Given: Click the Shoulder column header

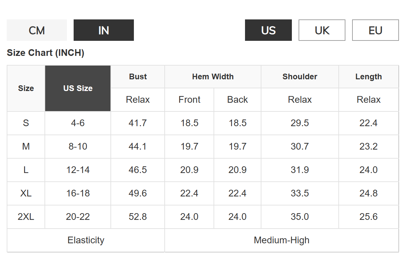Looking at the screenshot, I should click(x=300, y=77).
